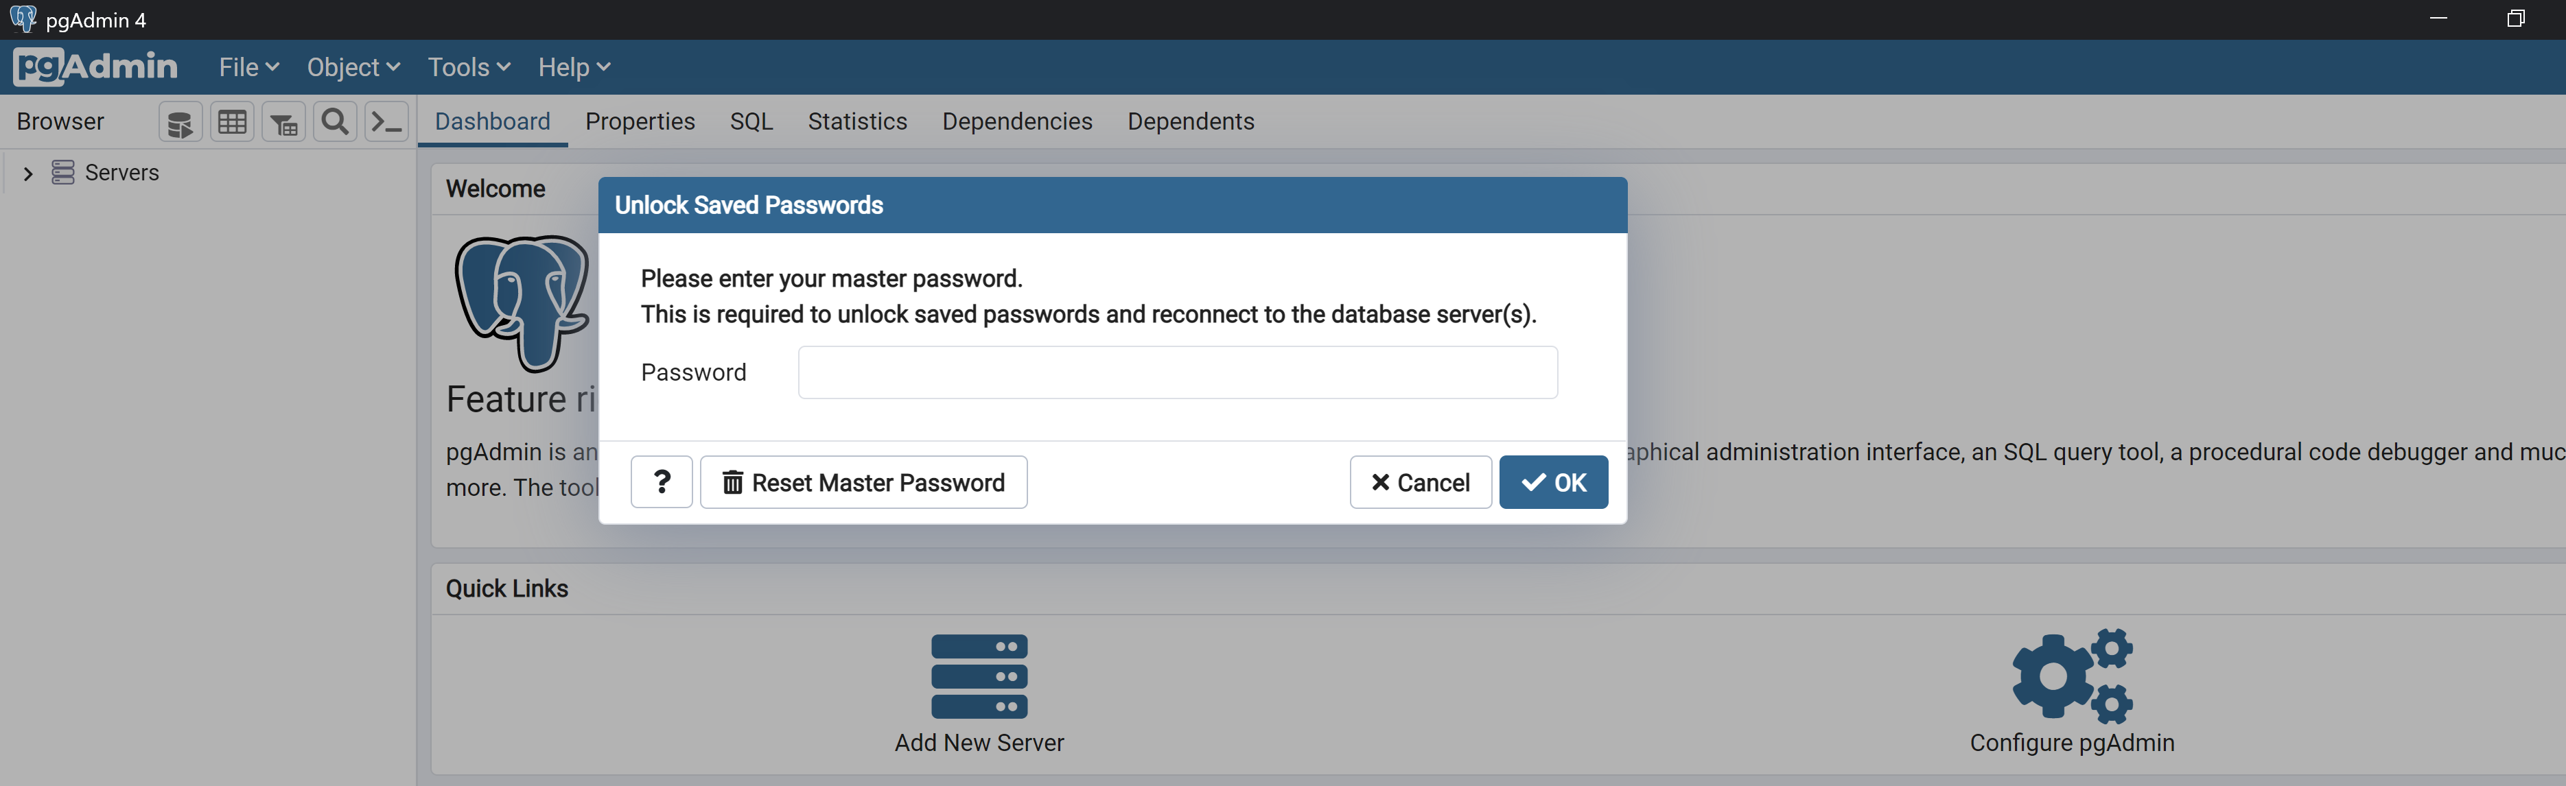The width and height of the screenshot is (2566, 786).
Task: Dismiss the dialog with Cancel button
Action: tap(1421, 483)
